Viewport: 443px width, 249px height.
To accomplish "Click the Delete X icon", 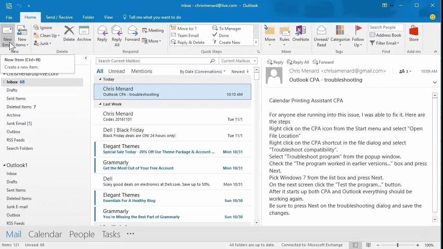I will coord(69,30).
